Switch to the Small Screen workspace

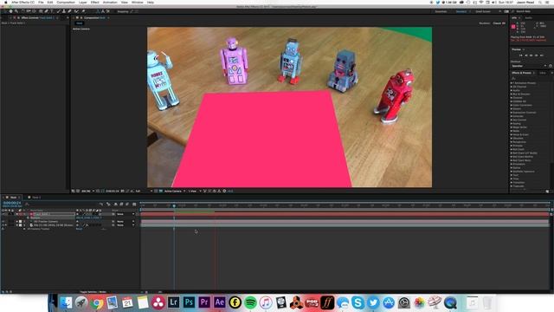pos(483,11)
